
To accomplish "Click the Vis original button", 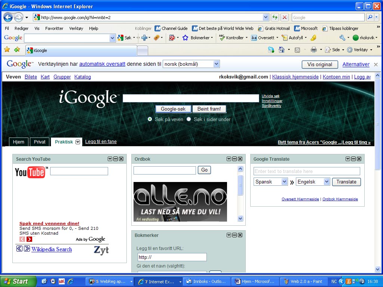I will 320,64.
